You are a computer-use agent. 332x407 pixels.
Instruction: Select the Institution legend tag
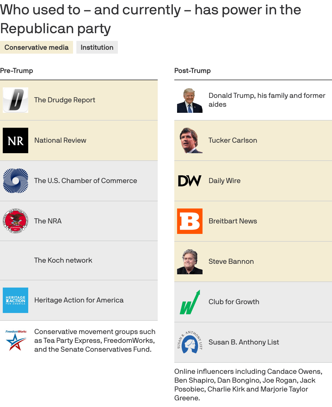click(97, 47)
